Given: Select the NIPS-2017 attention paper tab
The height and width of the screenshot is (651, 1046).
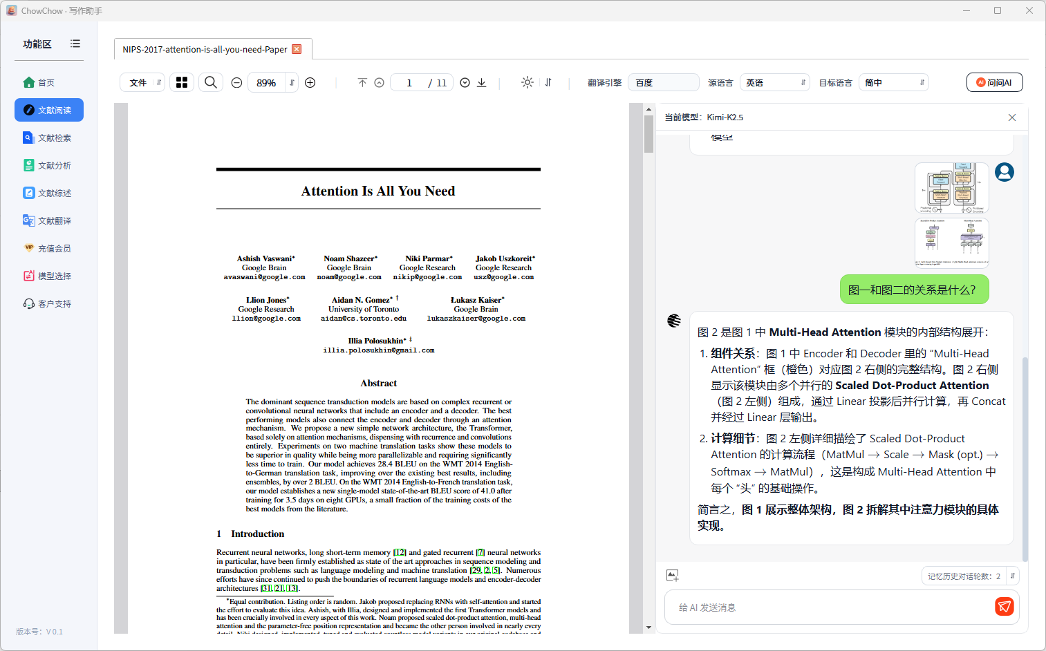Looking at the screenshot, I should point(205,50).
